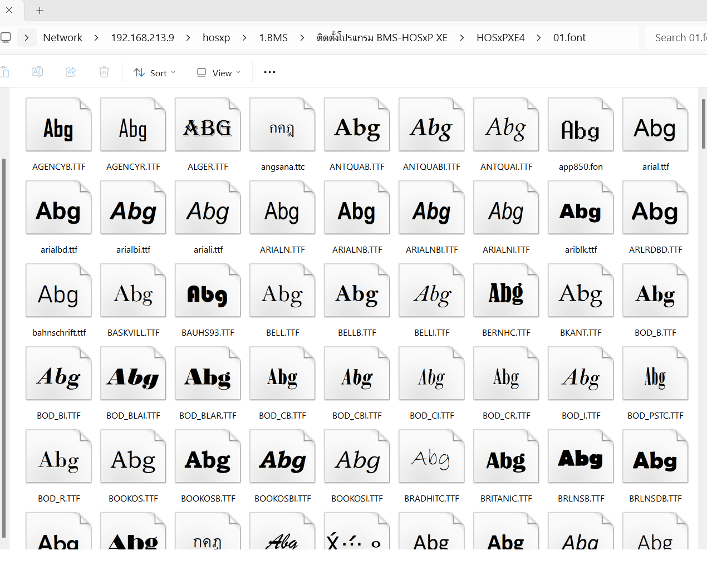Click the Paste toolbar icon
Screen dimensions: 707x565
4,72
